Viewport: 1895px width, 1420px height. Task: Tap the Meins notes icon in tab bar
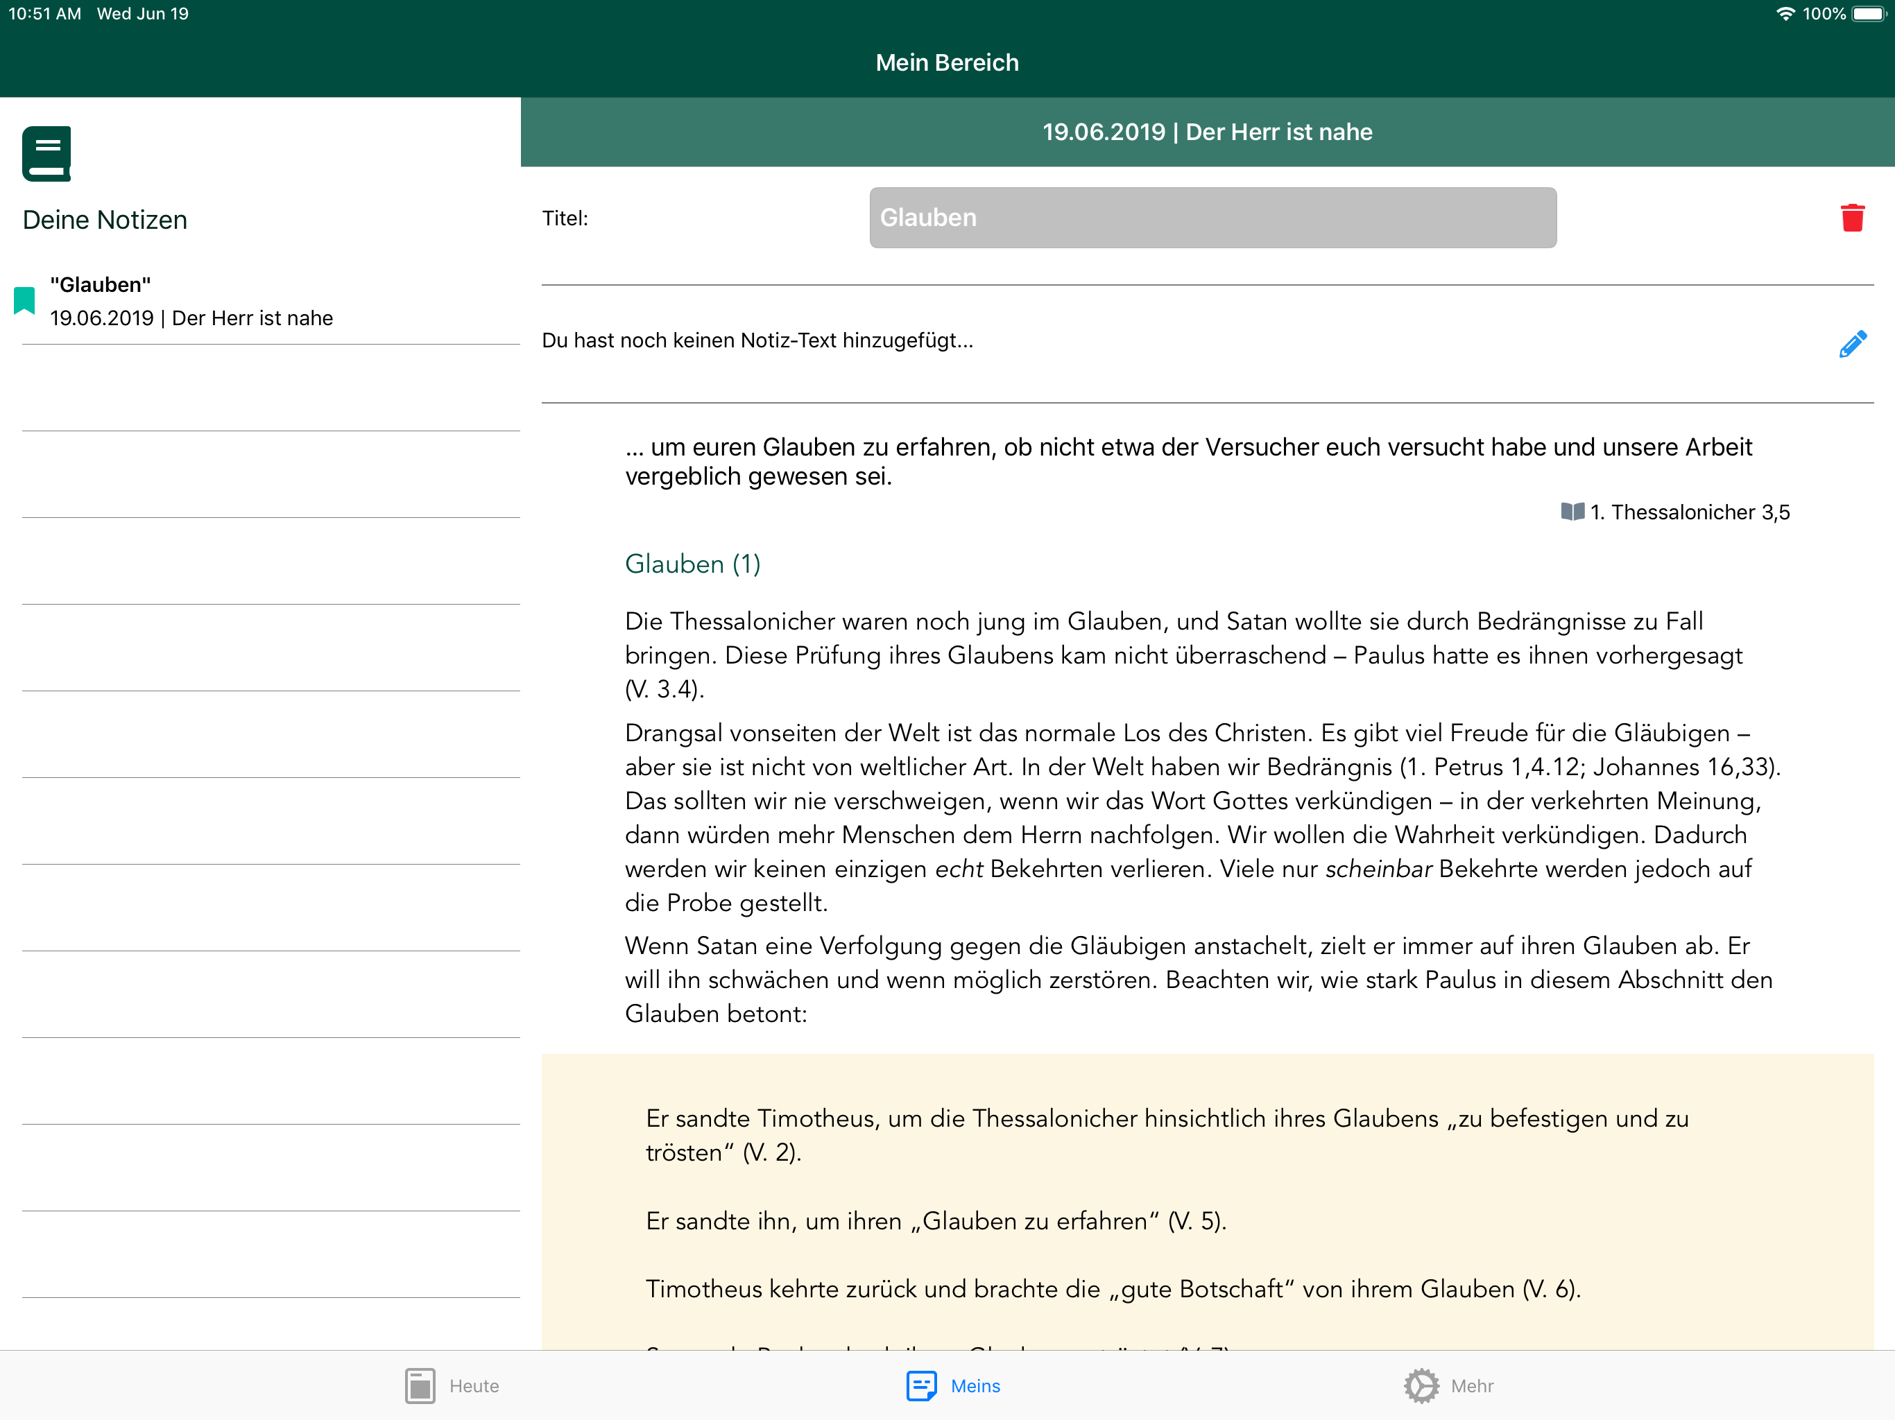pos(921,1385)
